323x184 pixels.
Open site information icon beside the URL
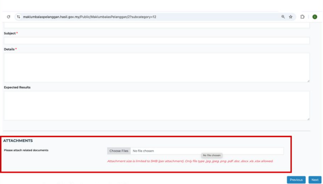pos(19,17)
